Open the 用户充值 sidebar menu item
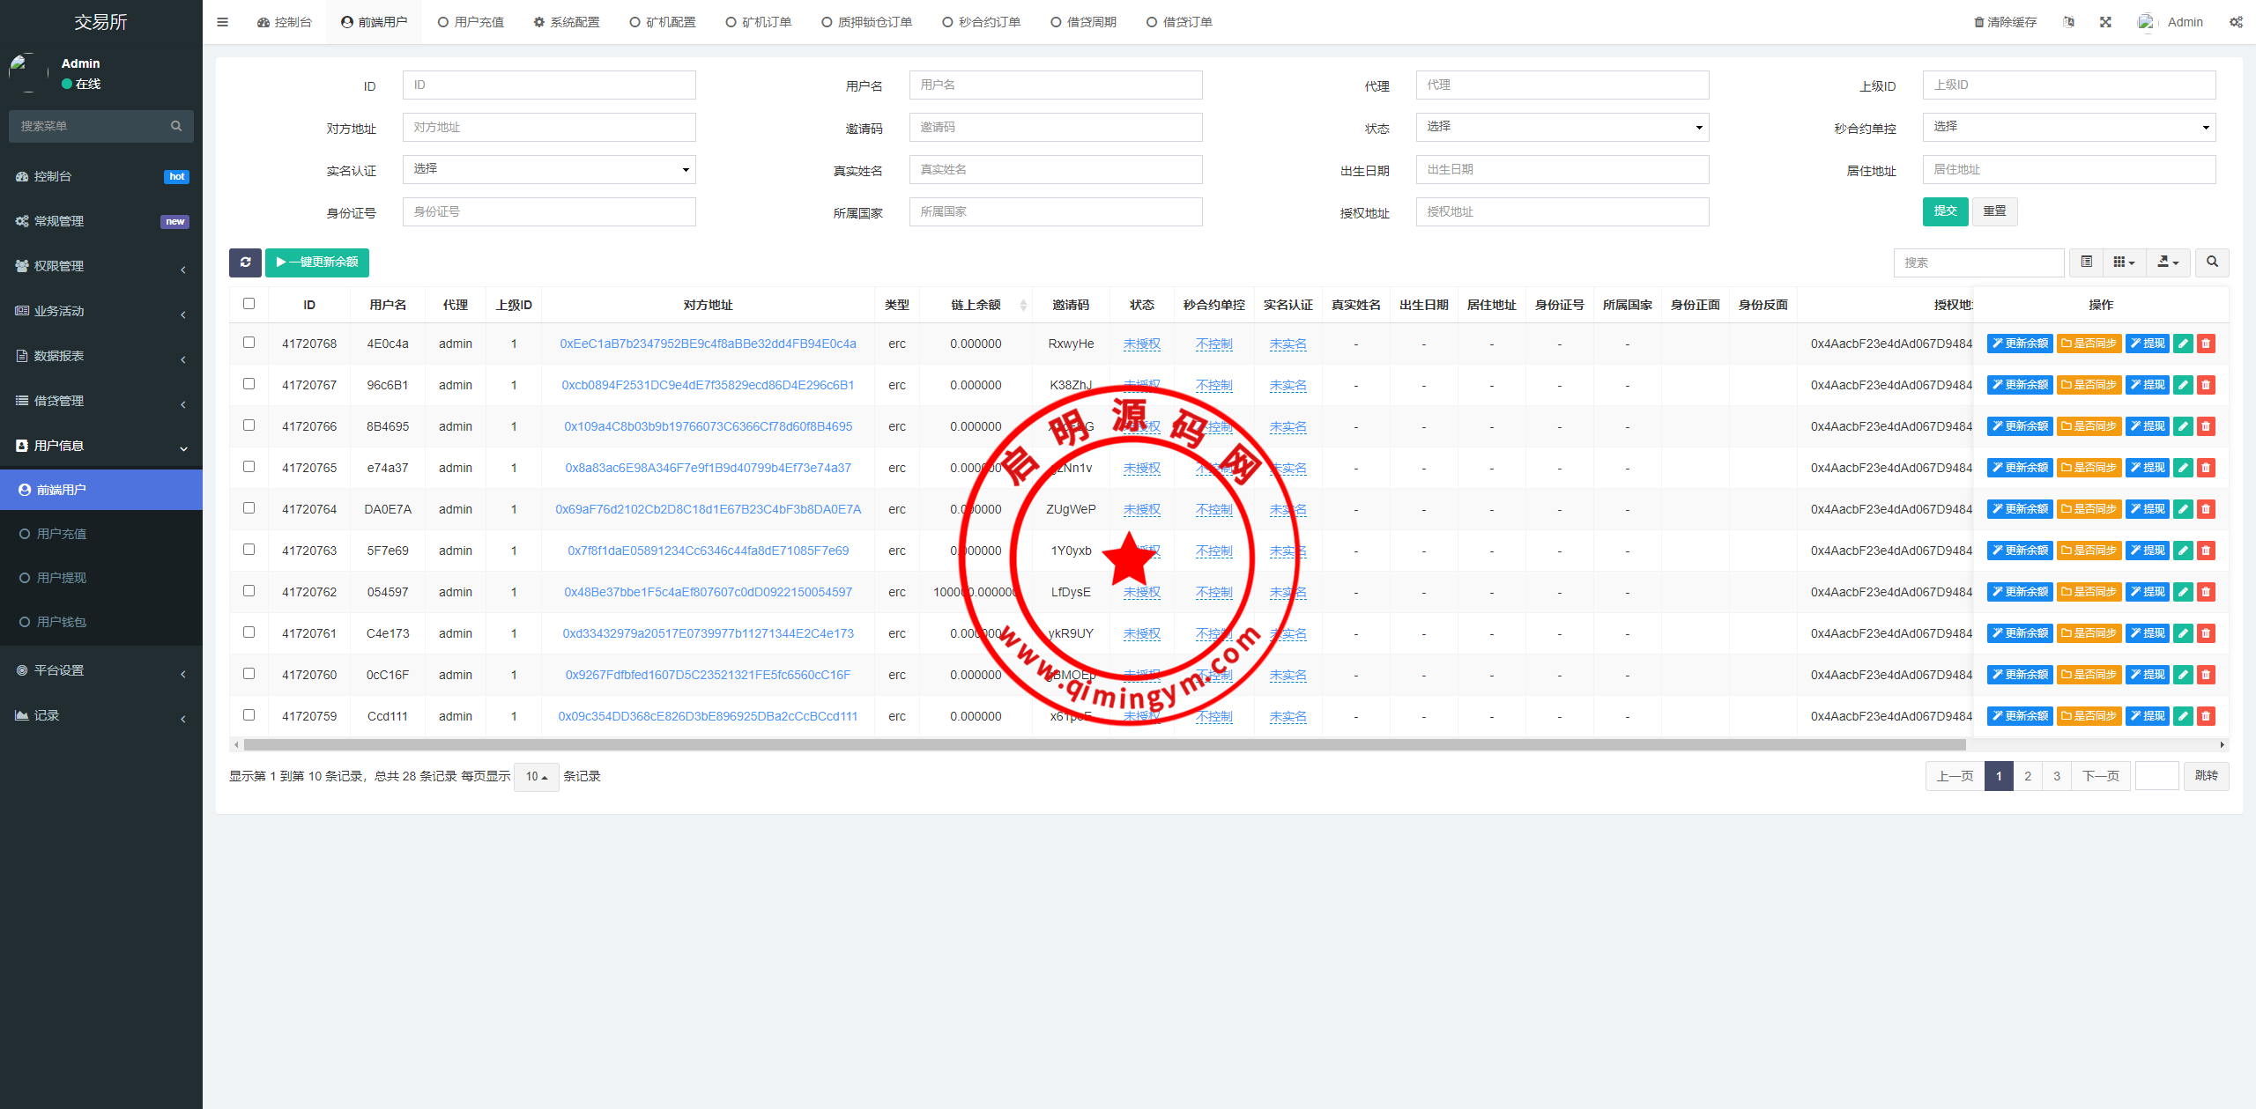The height and width of the screenshot is (1109, 2256). [62, 534]
